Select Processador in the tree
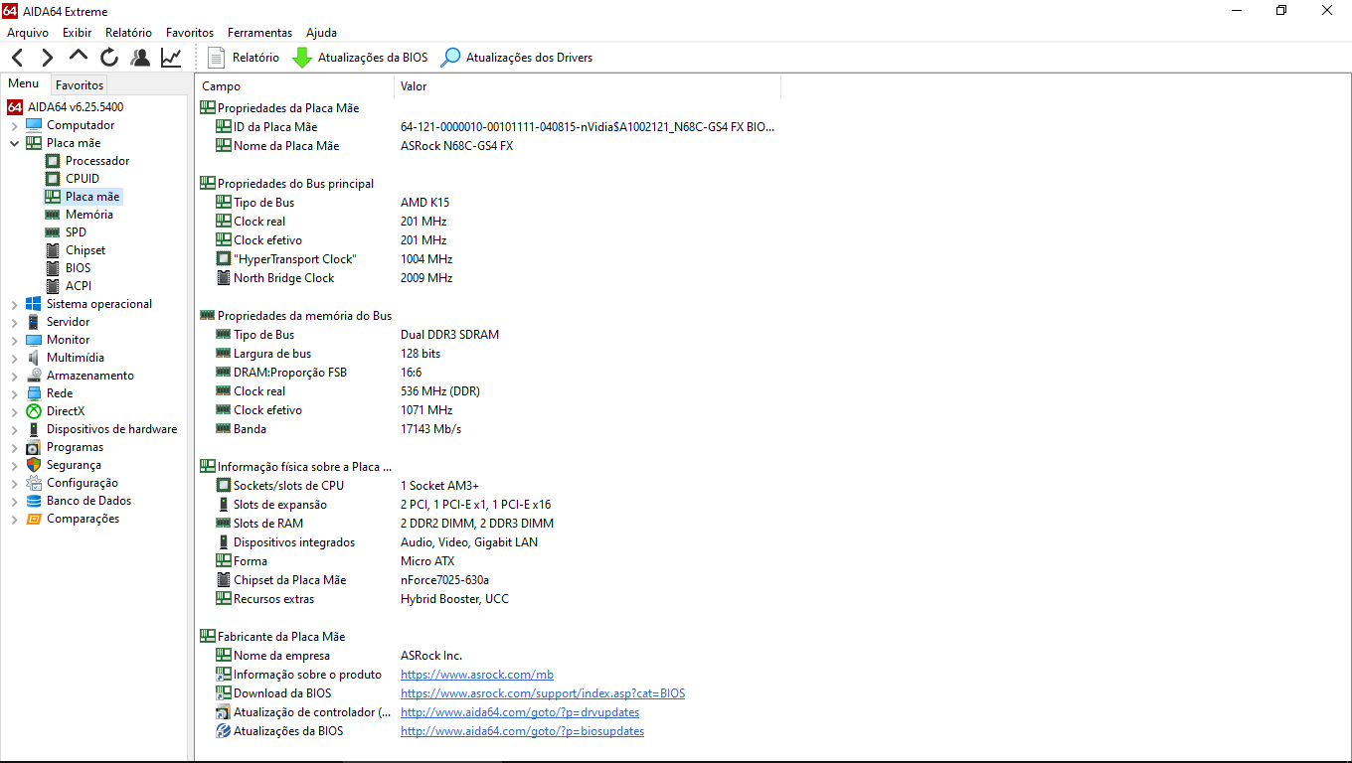The width and height of the screenshot is (1352, 763). click(97, 161)
